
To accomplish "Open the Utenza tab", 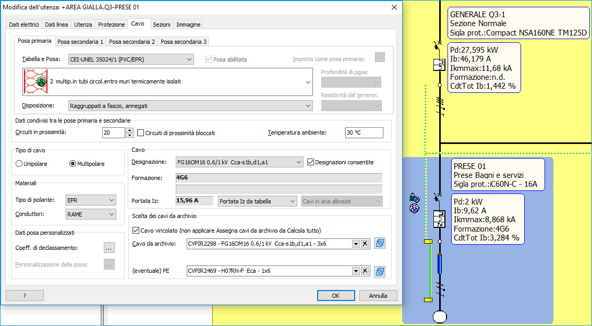I will click(x=83, y=25).
